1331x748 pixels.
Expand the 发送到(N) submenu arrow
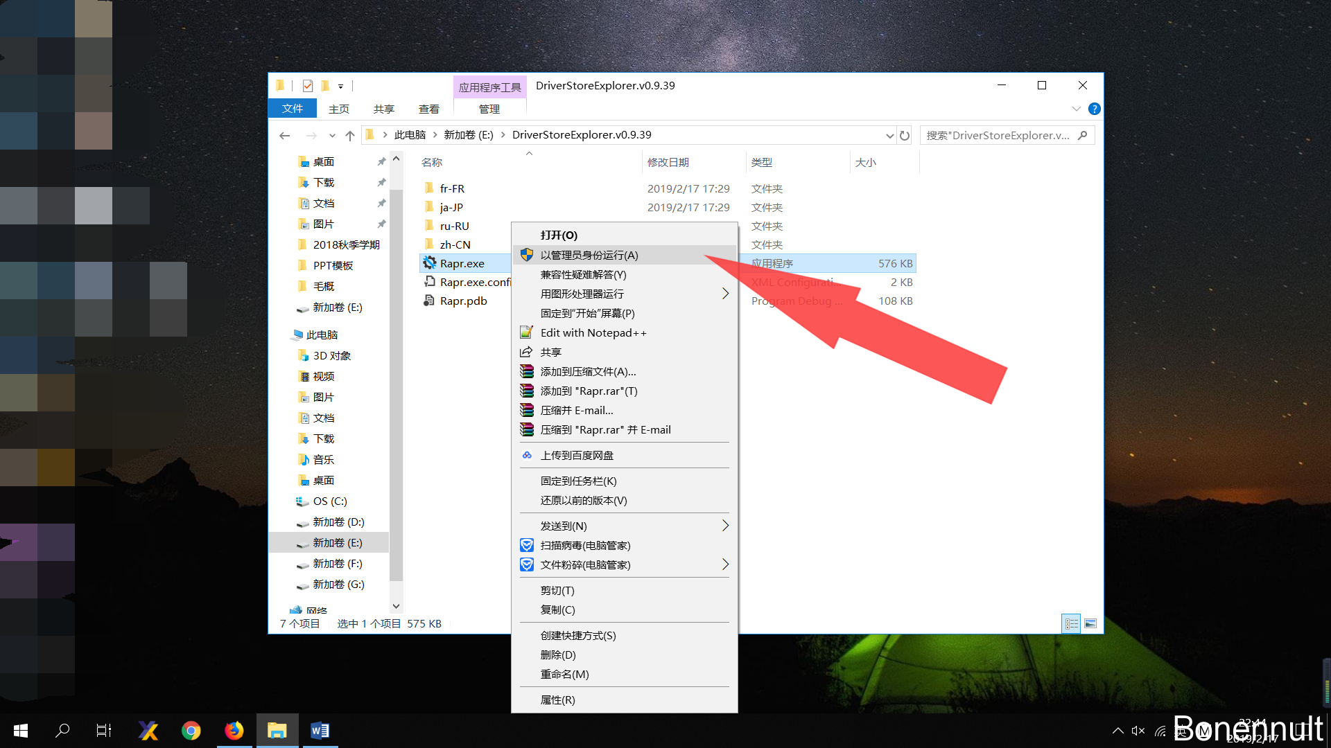(725, 526)
